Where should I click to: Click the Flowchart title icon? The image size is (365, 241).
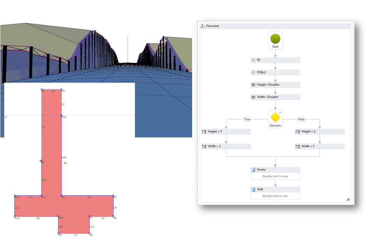203,26
